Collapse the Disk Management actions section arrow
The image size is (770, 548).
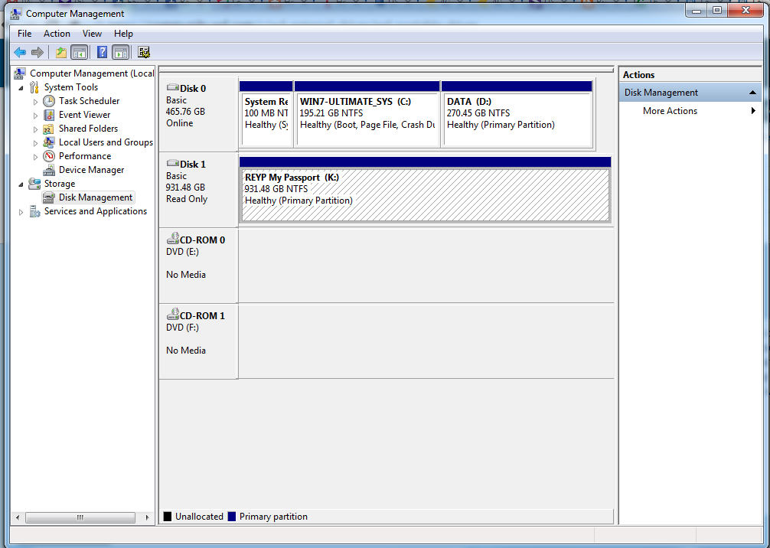click(752, 93)
